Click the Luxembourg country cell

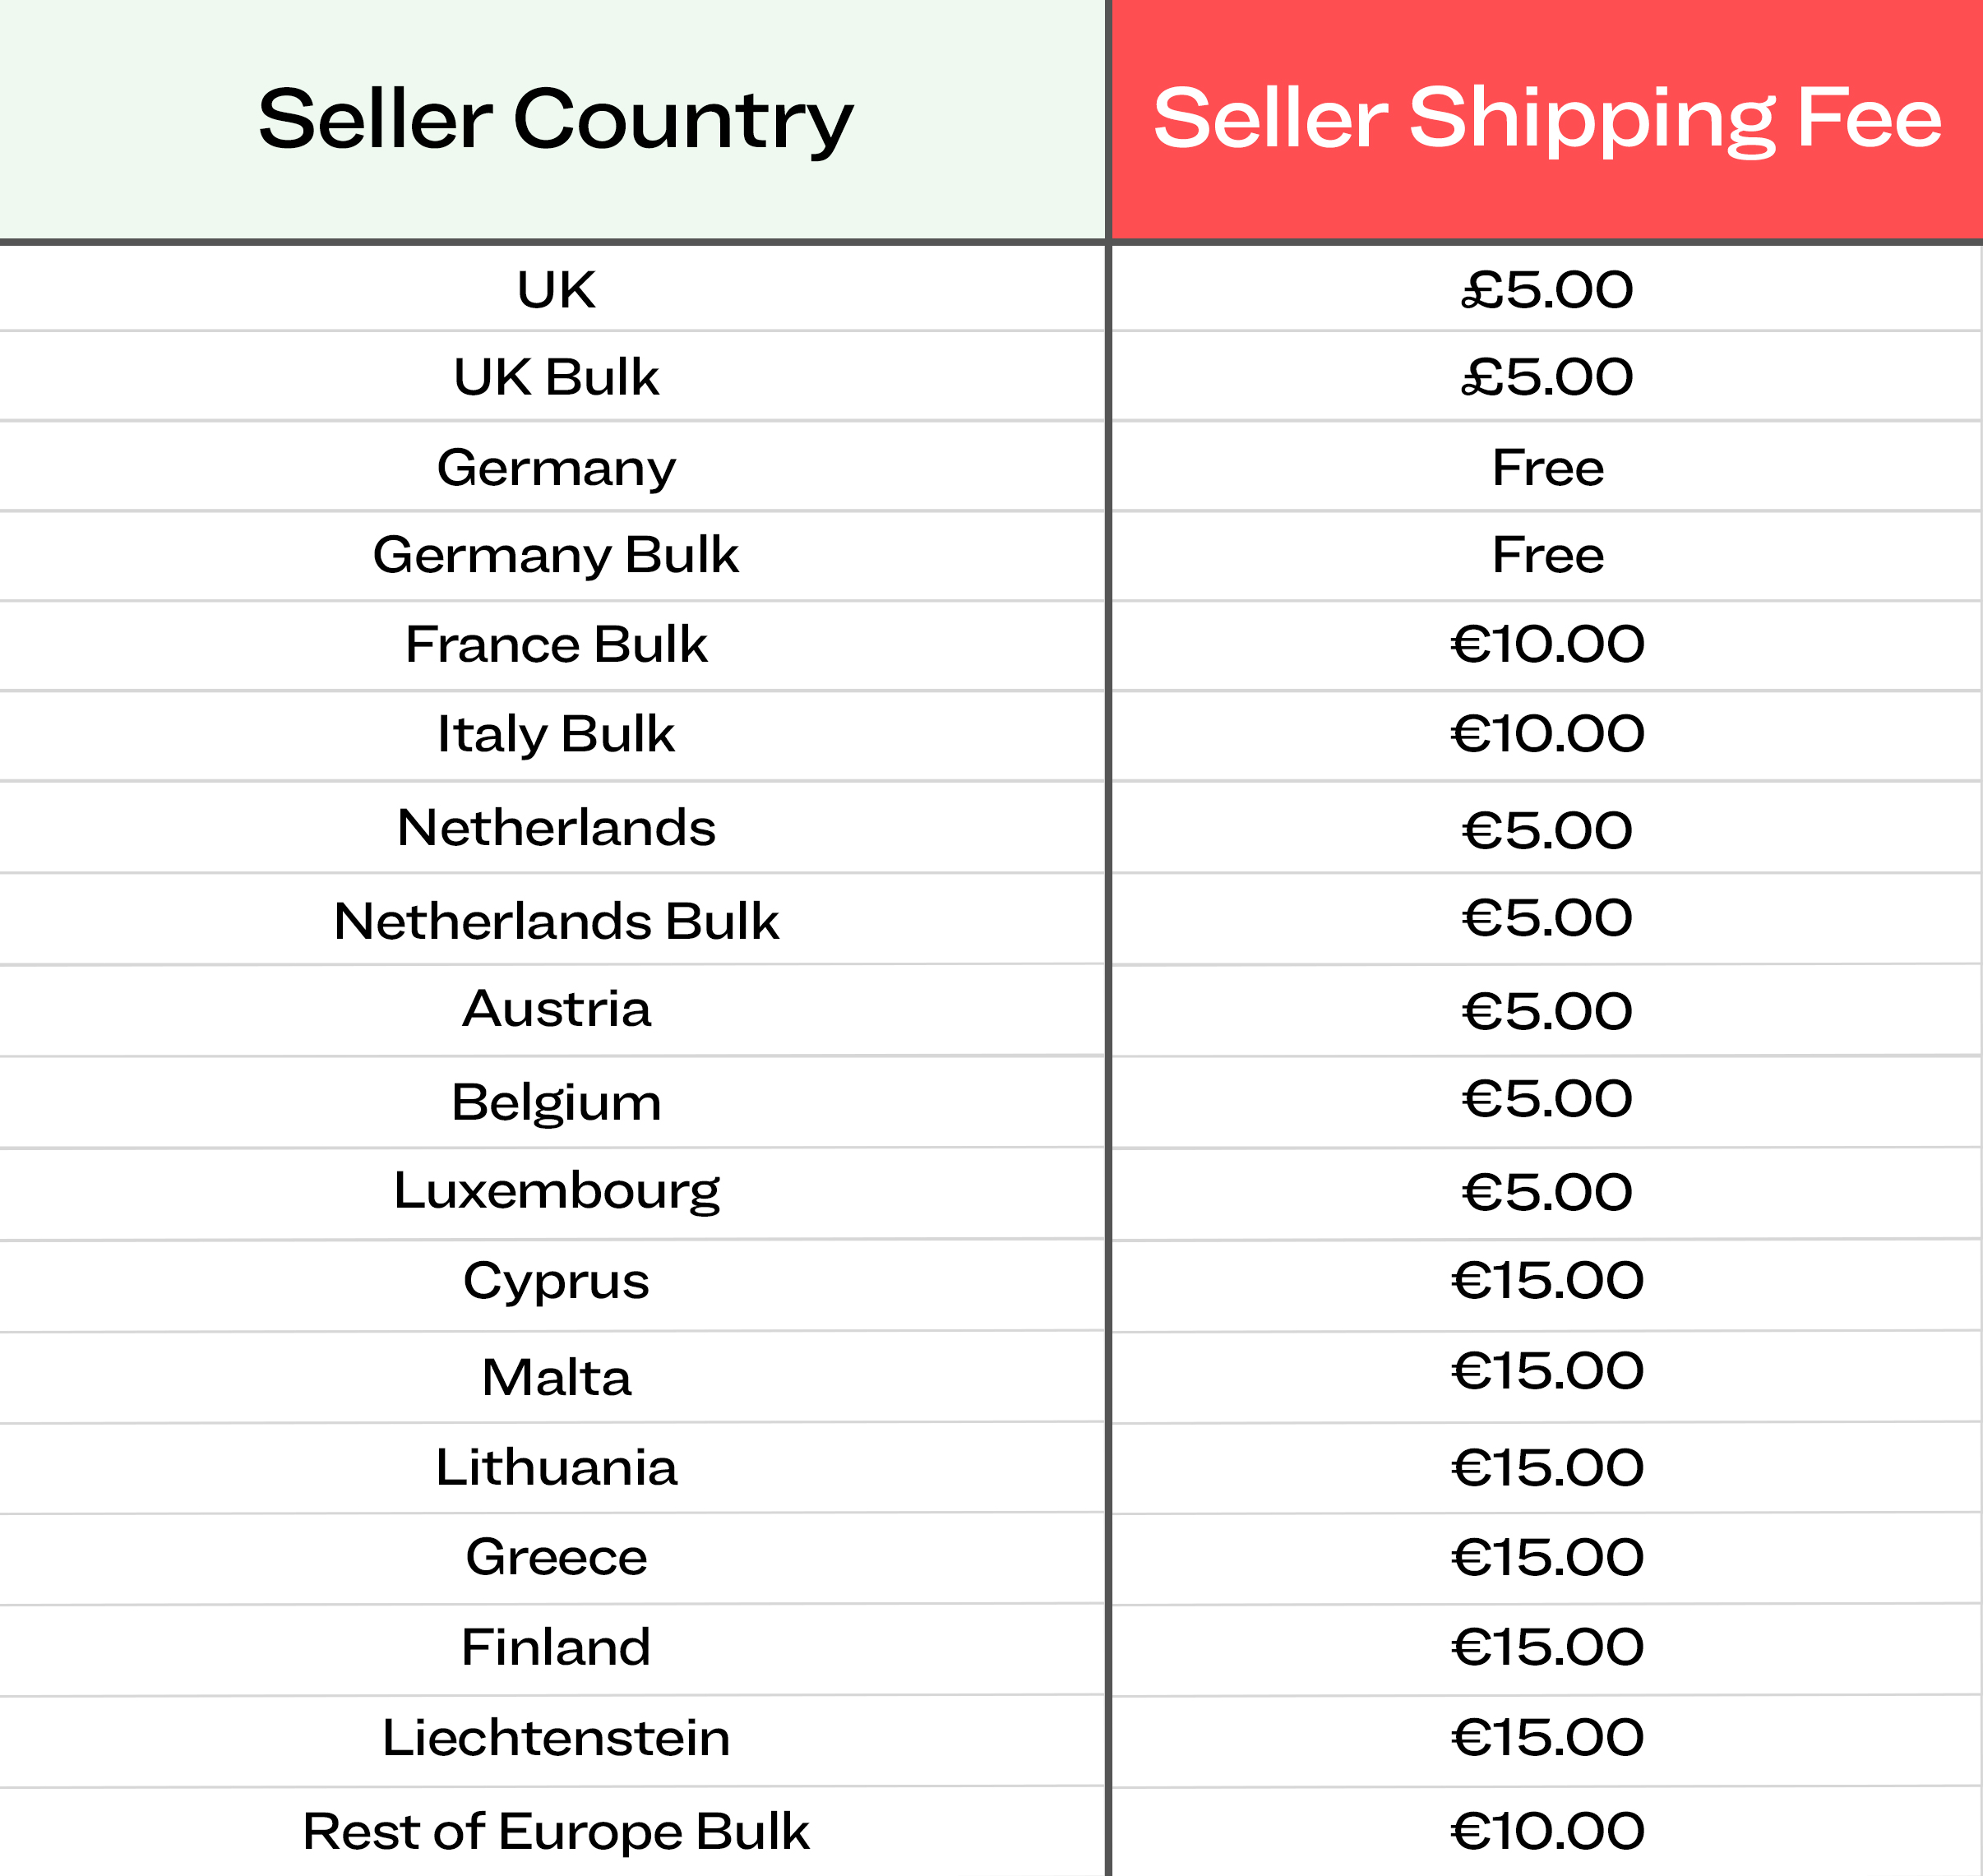(x=556, y=1190)
